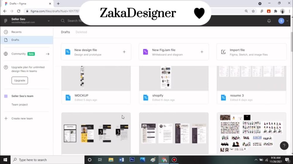Open the Windows Start menu
Image resolution: width=293 pixels, height=164 pixels.
tap(5, 160)
